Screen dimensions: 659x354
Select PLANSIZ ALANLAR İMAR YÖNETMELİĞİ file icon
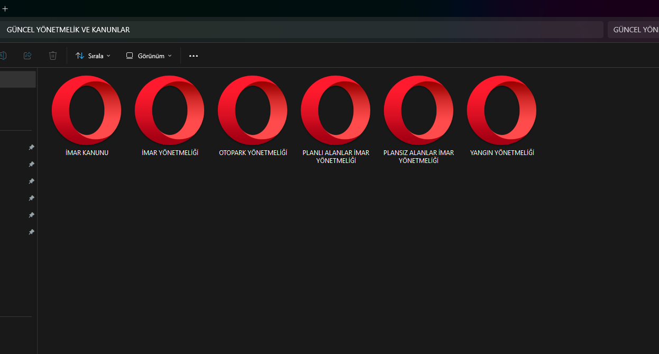click(418, 111)
